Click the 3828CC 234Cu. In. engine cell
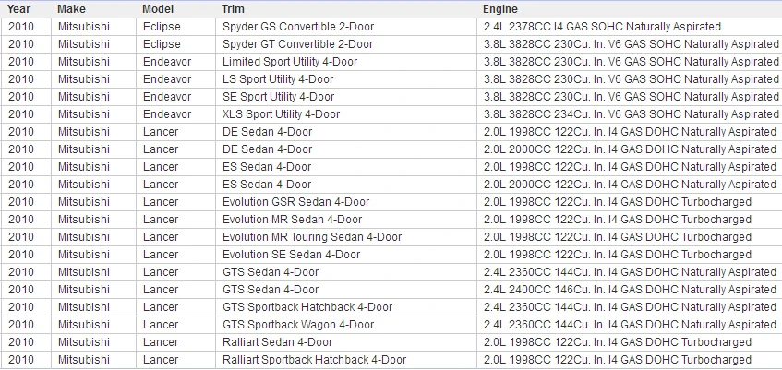The height and width of the screenshot is (370, 782). pyautogui.click(x=630, y=114)
